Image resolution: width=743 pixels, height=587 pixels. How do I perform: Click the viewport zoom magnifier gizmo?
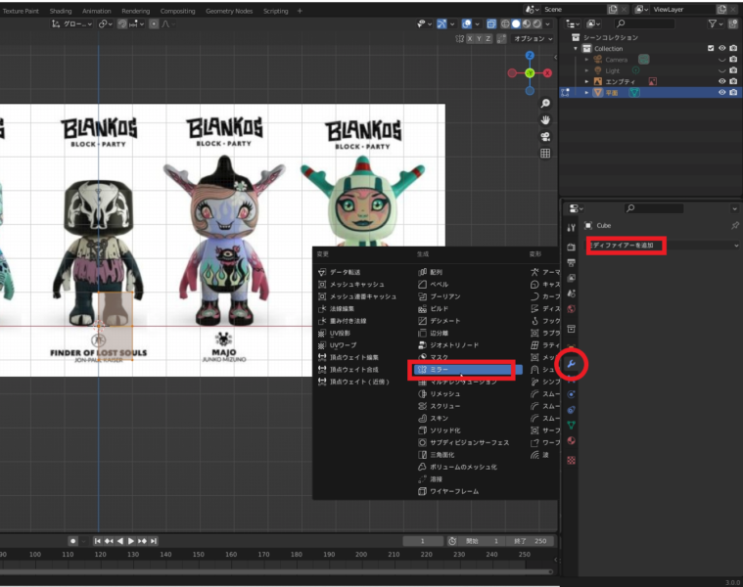click(545, 103)
